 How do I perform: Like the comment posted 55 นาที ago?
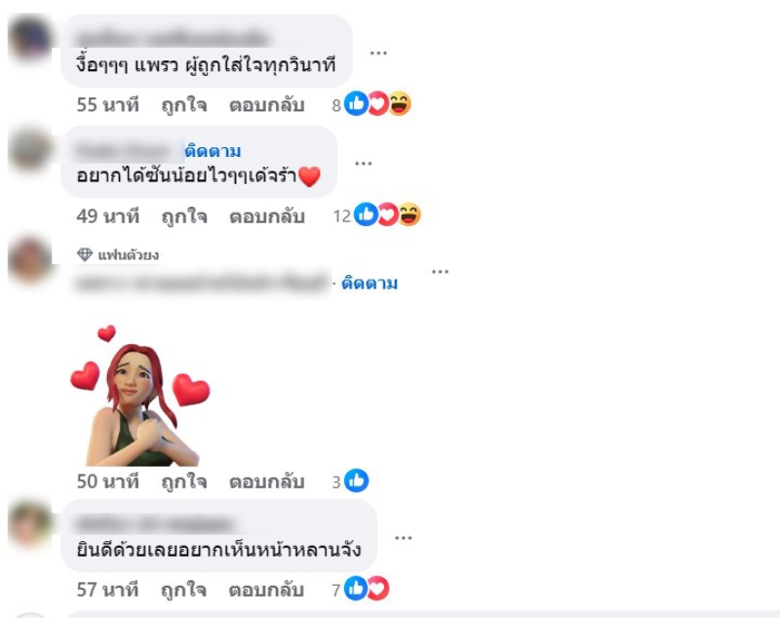click(184, 105)
